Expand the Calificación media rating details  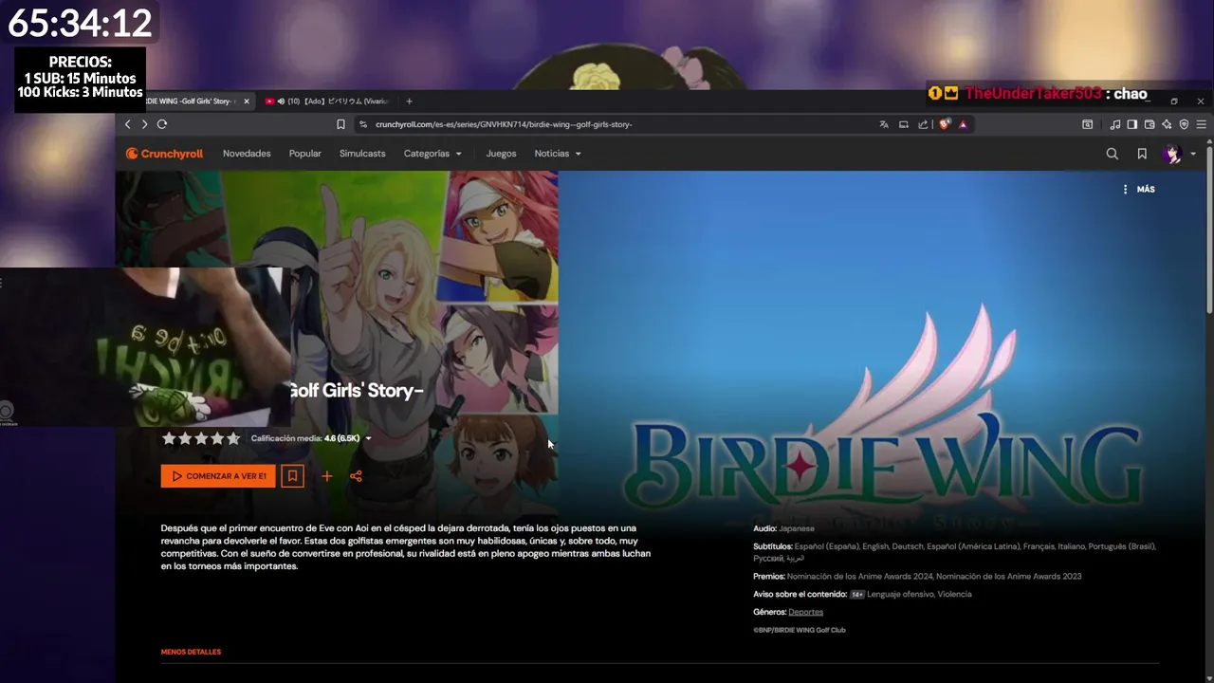[x=311, y=438]
